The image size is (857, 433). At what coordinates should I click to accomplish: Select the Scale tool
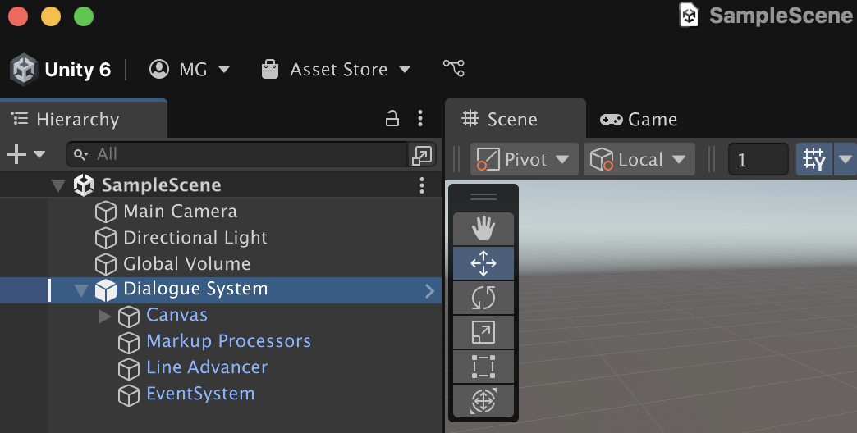[x=483, y=332]
